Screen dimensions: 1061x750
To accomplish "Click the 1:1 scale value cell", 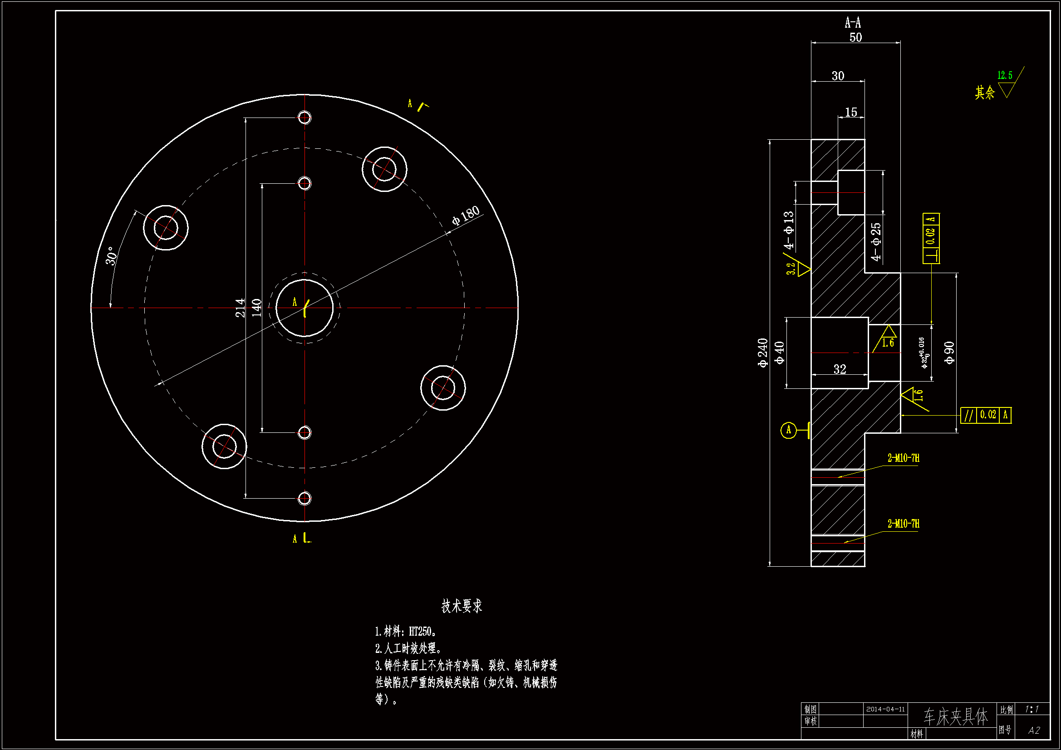I will (x=1032, y=709).
